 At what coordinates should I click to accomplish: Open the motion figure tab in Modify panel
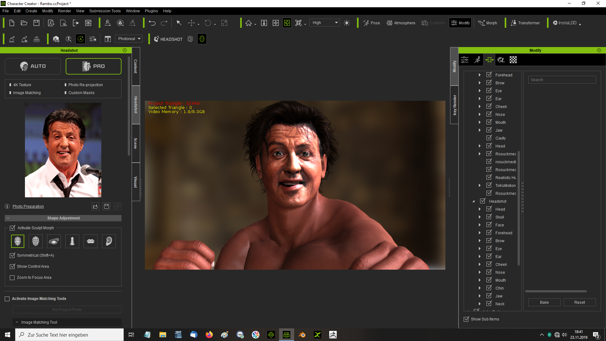[477, 60]
